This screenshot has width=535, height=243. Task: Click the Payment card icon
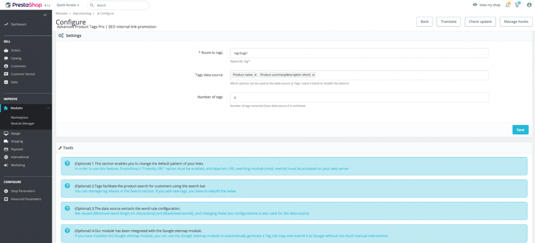coord(6,150)
